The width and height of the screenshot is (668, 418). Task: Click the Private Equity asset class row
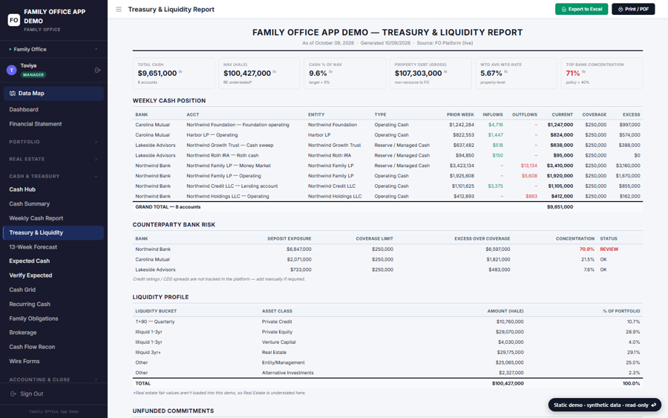click(x=387, y=332)
